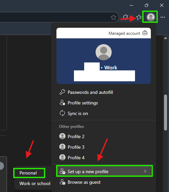Click Set up a new profile
Image resolution: width=169 pixels, height=192 pixels.
tap(104, 171)
